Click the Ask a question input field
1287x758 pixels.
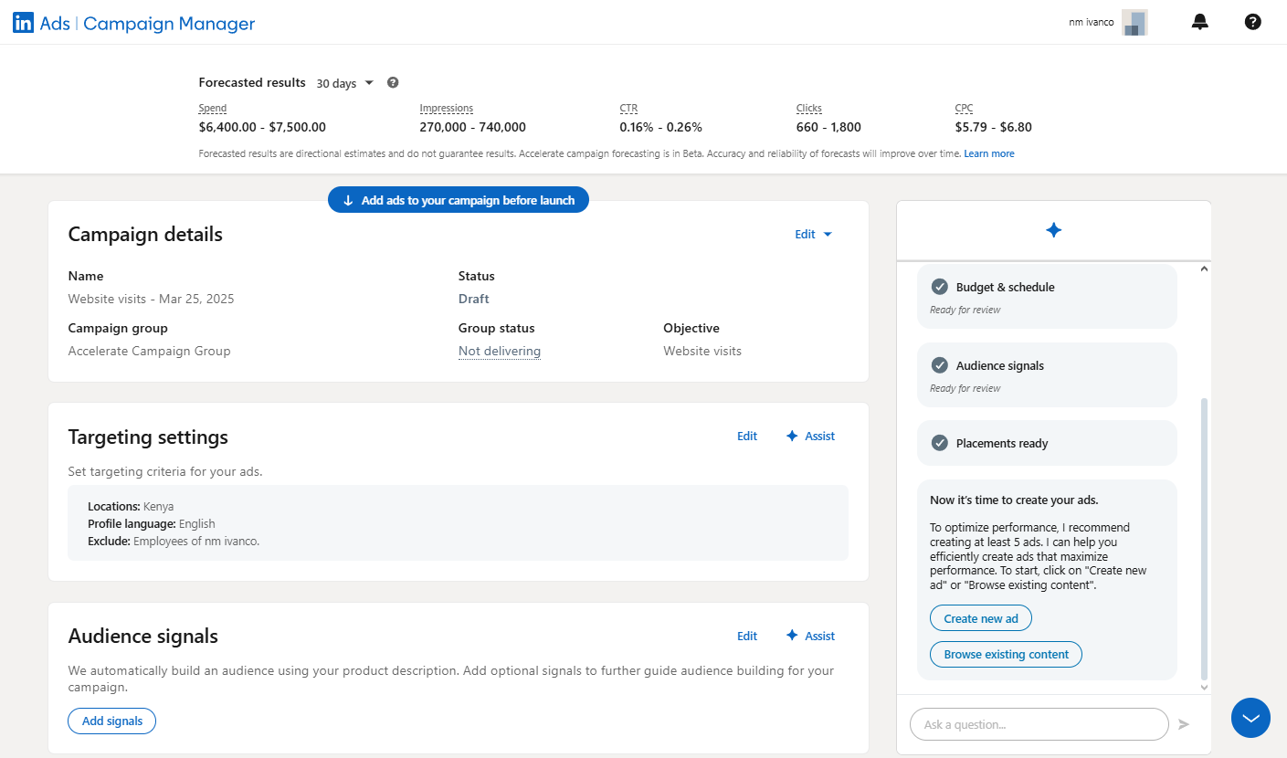coord(1039,724)
